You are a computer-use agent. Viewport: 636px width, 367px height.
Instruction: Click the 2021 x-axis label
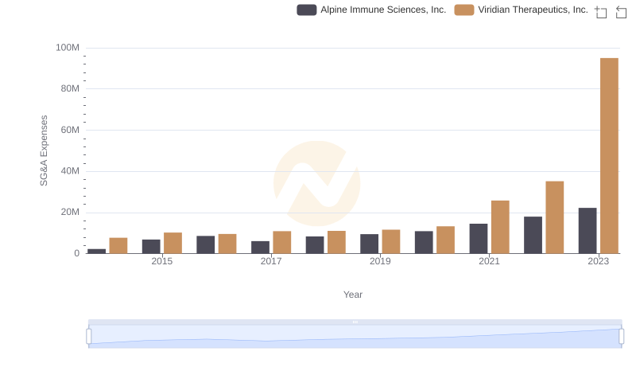(489, 261)
